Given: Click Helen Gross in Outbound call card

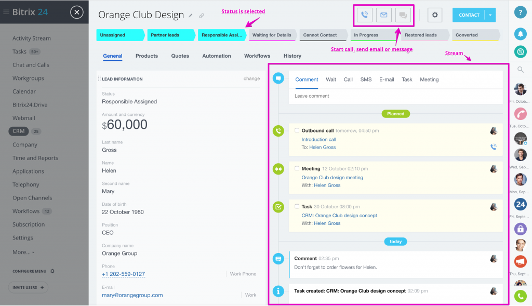Looking at the screenshot, I should (322, 147).
